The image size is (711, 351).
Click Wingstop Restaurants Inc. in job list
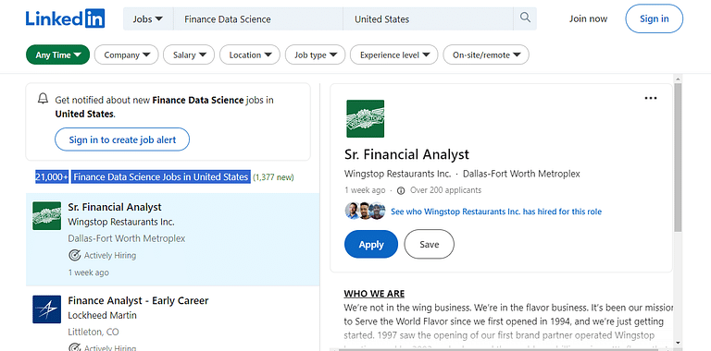tap(121, 222)
